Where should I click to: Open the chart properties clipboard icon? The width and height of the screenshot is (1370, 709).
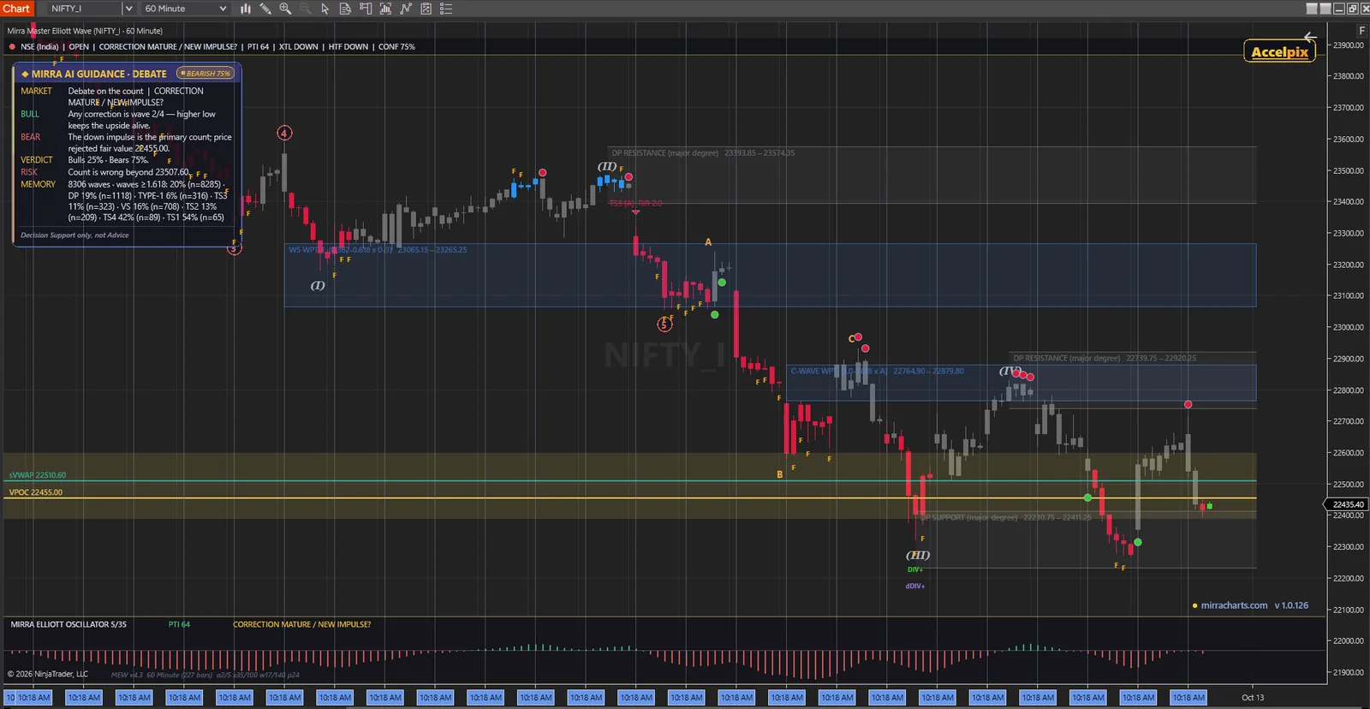tap(426, 9)
